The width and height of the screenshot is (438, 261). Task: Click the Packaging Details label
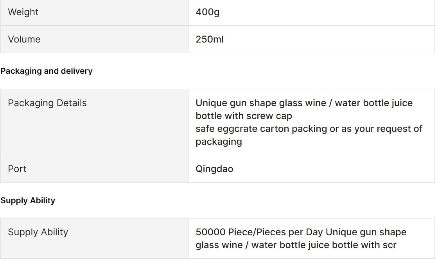47,103
